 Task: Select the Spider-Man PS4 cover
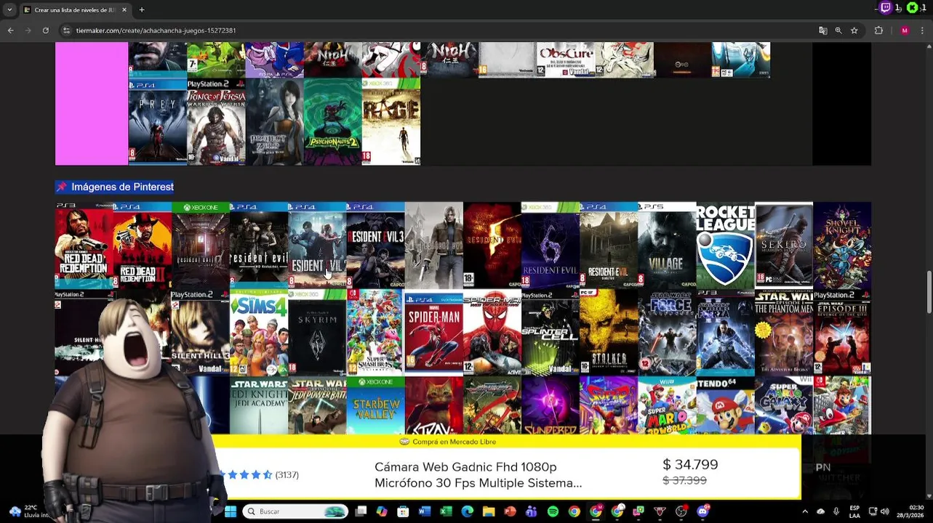pyautogui.click(x=433, y=333)
